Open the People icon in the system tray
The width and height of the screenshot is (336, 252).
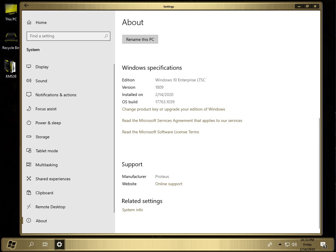(x=270, y=244)
